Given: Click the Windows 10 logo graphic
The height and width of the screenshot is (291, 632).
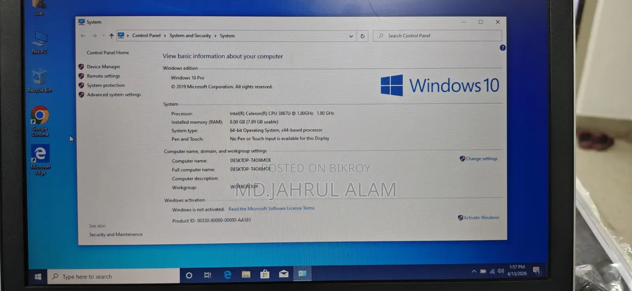Looking at the screenshot, I should coord(440,85).
